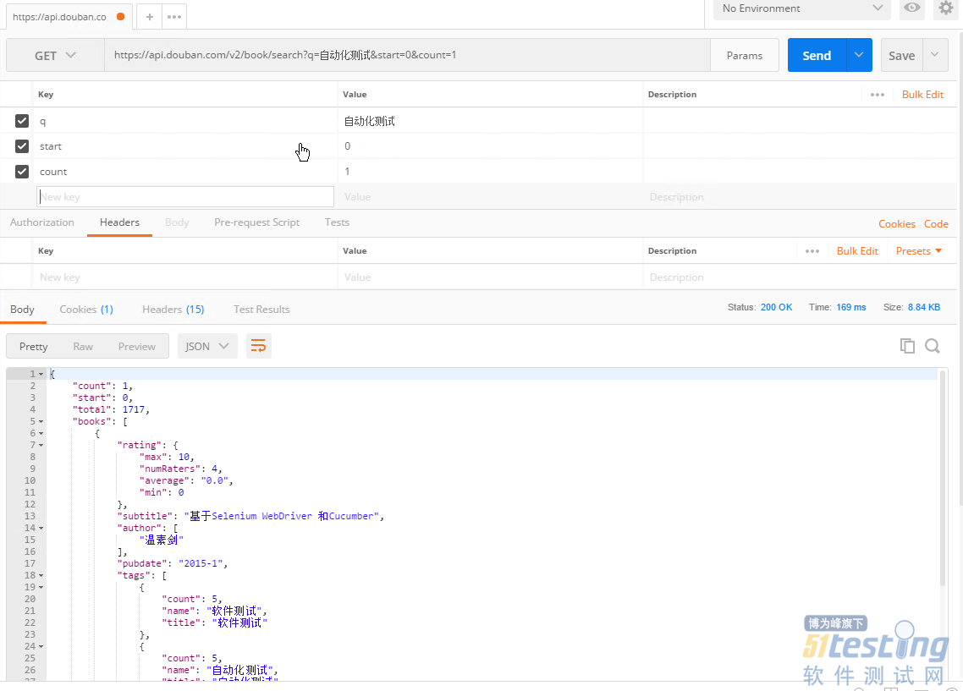Click the Value field beside params New key
This screenshot has height=691, width=963.
click(x=489, y=197)
